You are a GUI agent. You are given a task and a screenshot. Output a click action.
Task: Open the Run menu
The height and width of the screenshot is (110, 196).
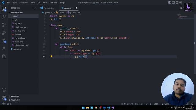point(45,3)
